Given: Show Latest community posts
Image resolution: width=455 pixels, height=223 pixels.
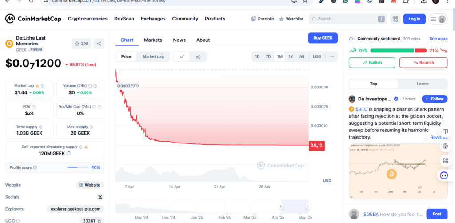Looking at the screenshot, I should pos(423,84).
